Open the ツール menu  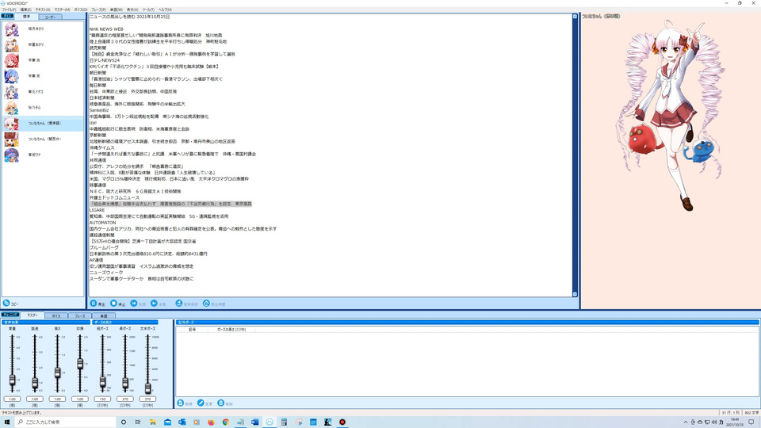tap(148, 10)
